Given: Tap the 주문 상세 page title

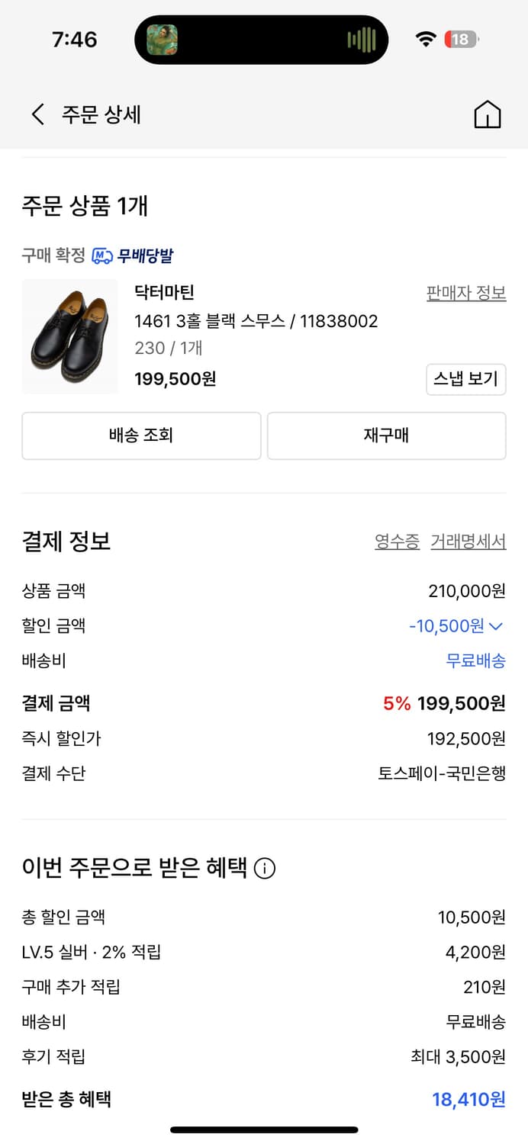Looking at the screenshot, I should click(101, 115).
